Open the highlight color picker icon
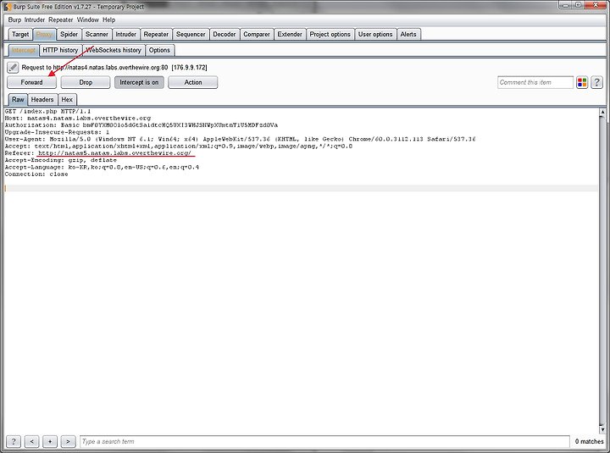610x453 pixels. click(x=581, y=82)
